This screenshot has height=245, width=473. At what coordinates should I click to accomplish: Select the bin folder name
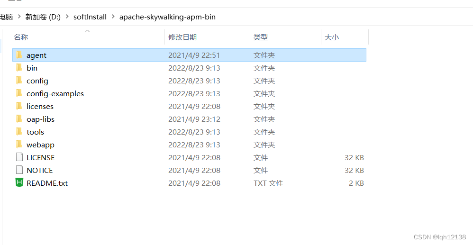[x=32, y=68]
